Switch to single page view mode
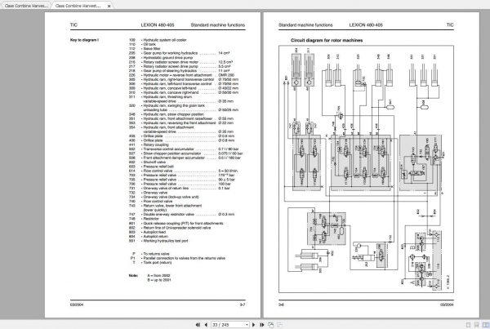The width and height of the screenshot is (490, 329). (468, 325)
